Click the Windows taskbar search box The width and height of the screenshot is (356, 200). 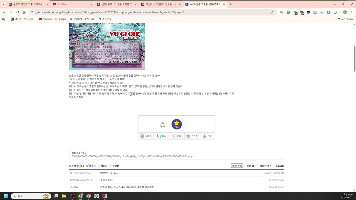pyautogui.click(x=31, y=196)
